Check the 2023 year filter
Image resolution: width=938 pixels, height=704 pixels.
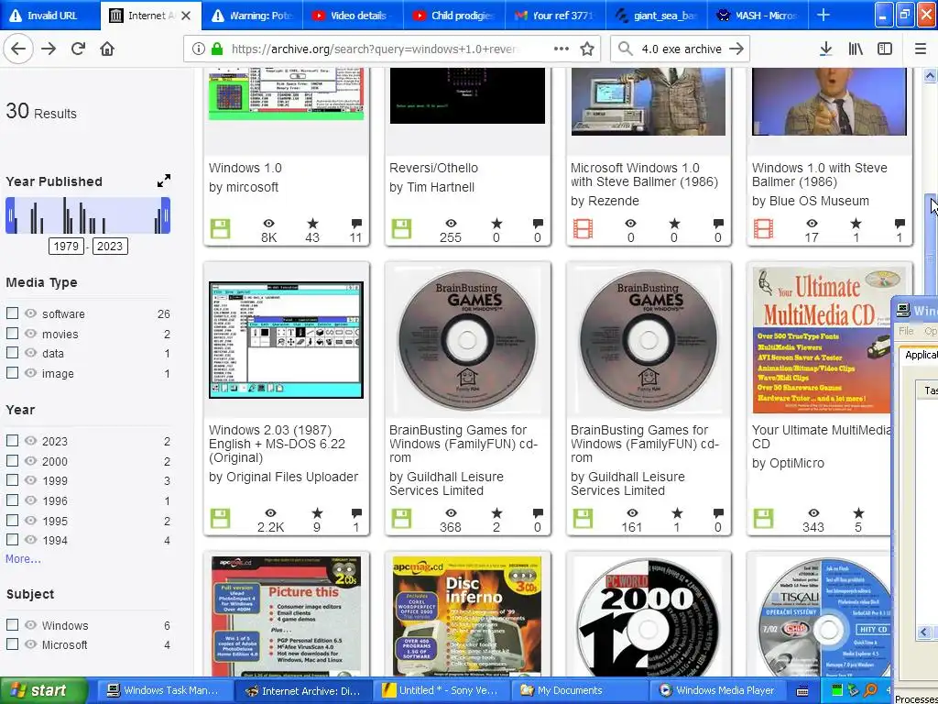coord(12,441)
